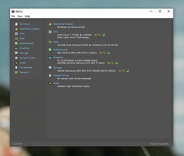Click the Audio speaker icon in sidebar
184x156 pixels.
click(16, 63)
